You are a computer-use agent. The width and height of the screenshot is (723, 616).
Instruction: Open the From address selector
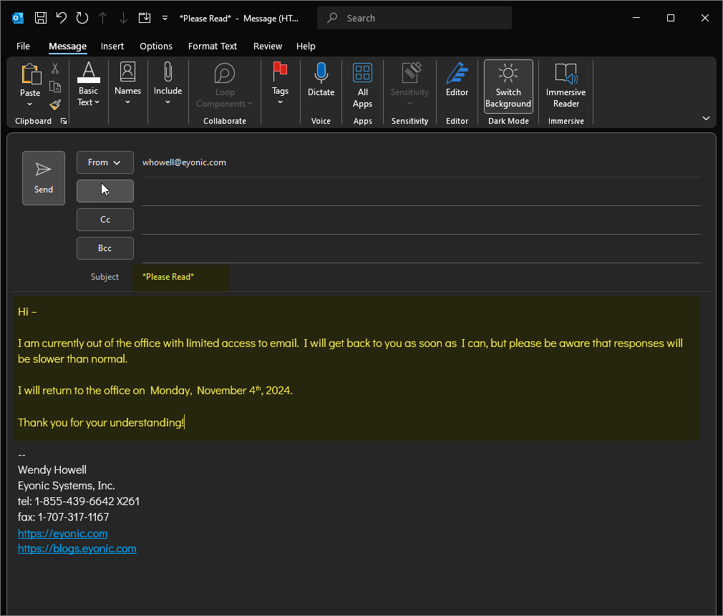(105, 162)
